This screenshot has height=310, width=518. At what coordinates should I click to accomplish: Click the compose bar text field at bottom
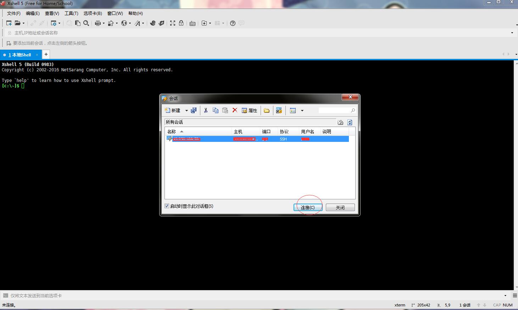pos(255,295)
